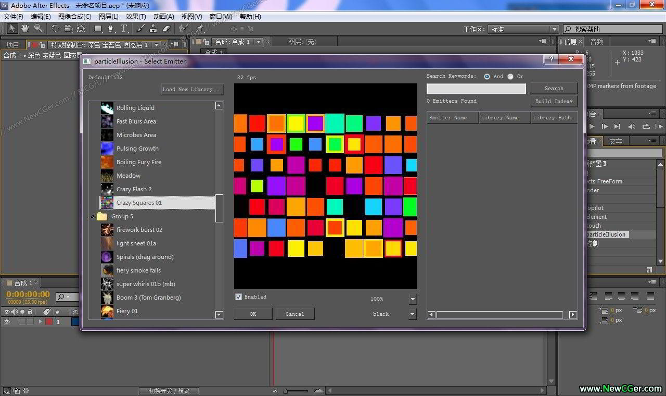Select the Type text tool
This screenshot has width=666, height=396.
point(124,28)
